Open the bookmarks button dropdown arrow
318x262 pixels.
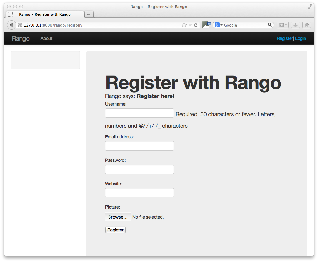pyautogui.click(x=285, y=25)
